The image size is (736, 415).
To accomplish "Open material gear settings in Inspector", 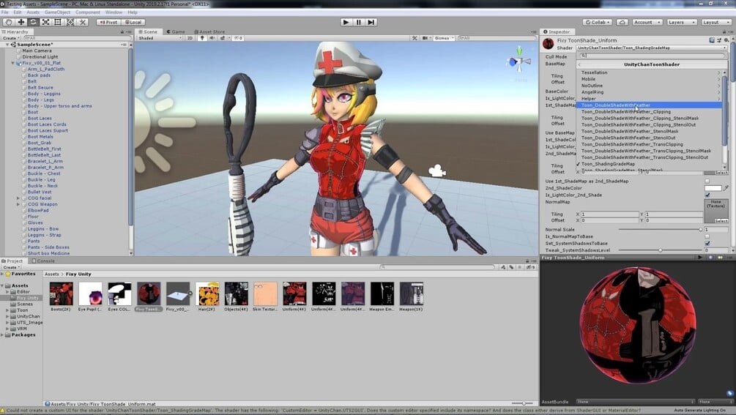I will point(726,40).
